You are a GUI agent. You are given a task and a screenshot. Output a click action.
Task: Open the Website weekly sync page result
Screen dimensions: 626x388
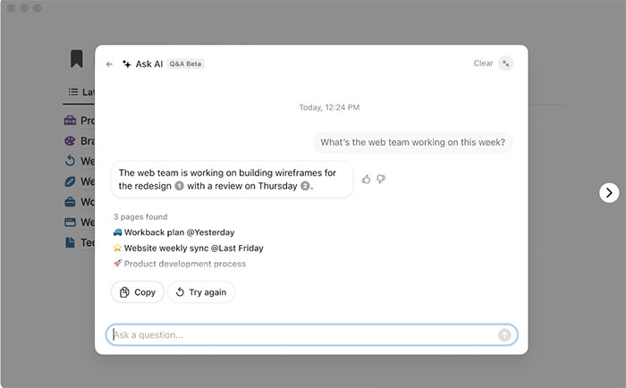pyautogui.click(x=193, y=248)
